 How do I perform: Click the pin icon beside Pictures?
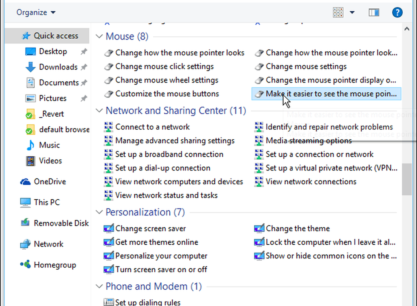pos(84,98)
